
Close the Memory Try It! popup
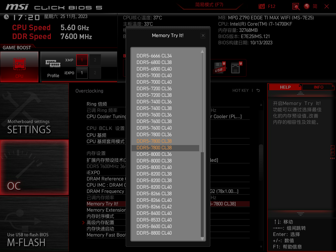point(203,35)
